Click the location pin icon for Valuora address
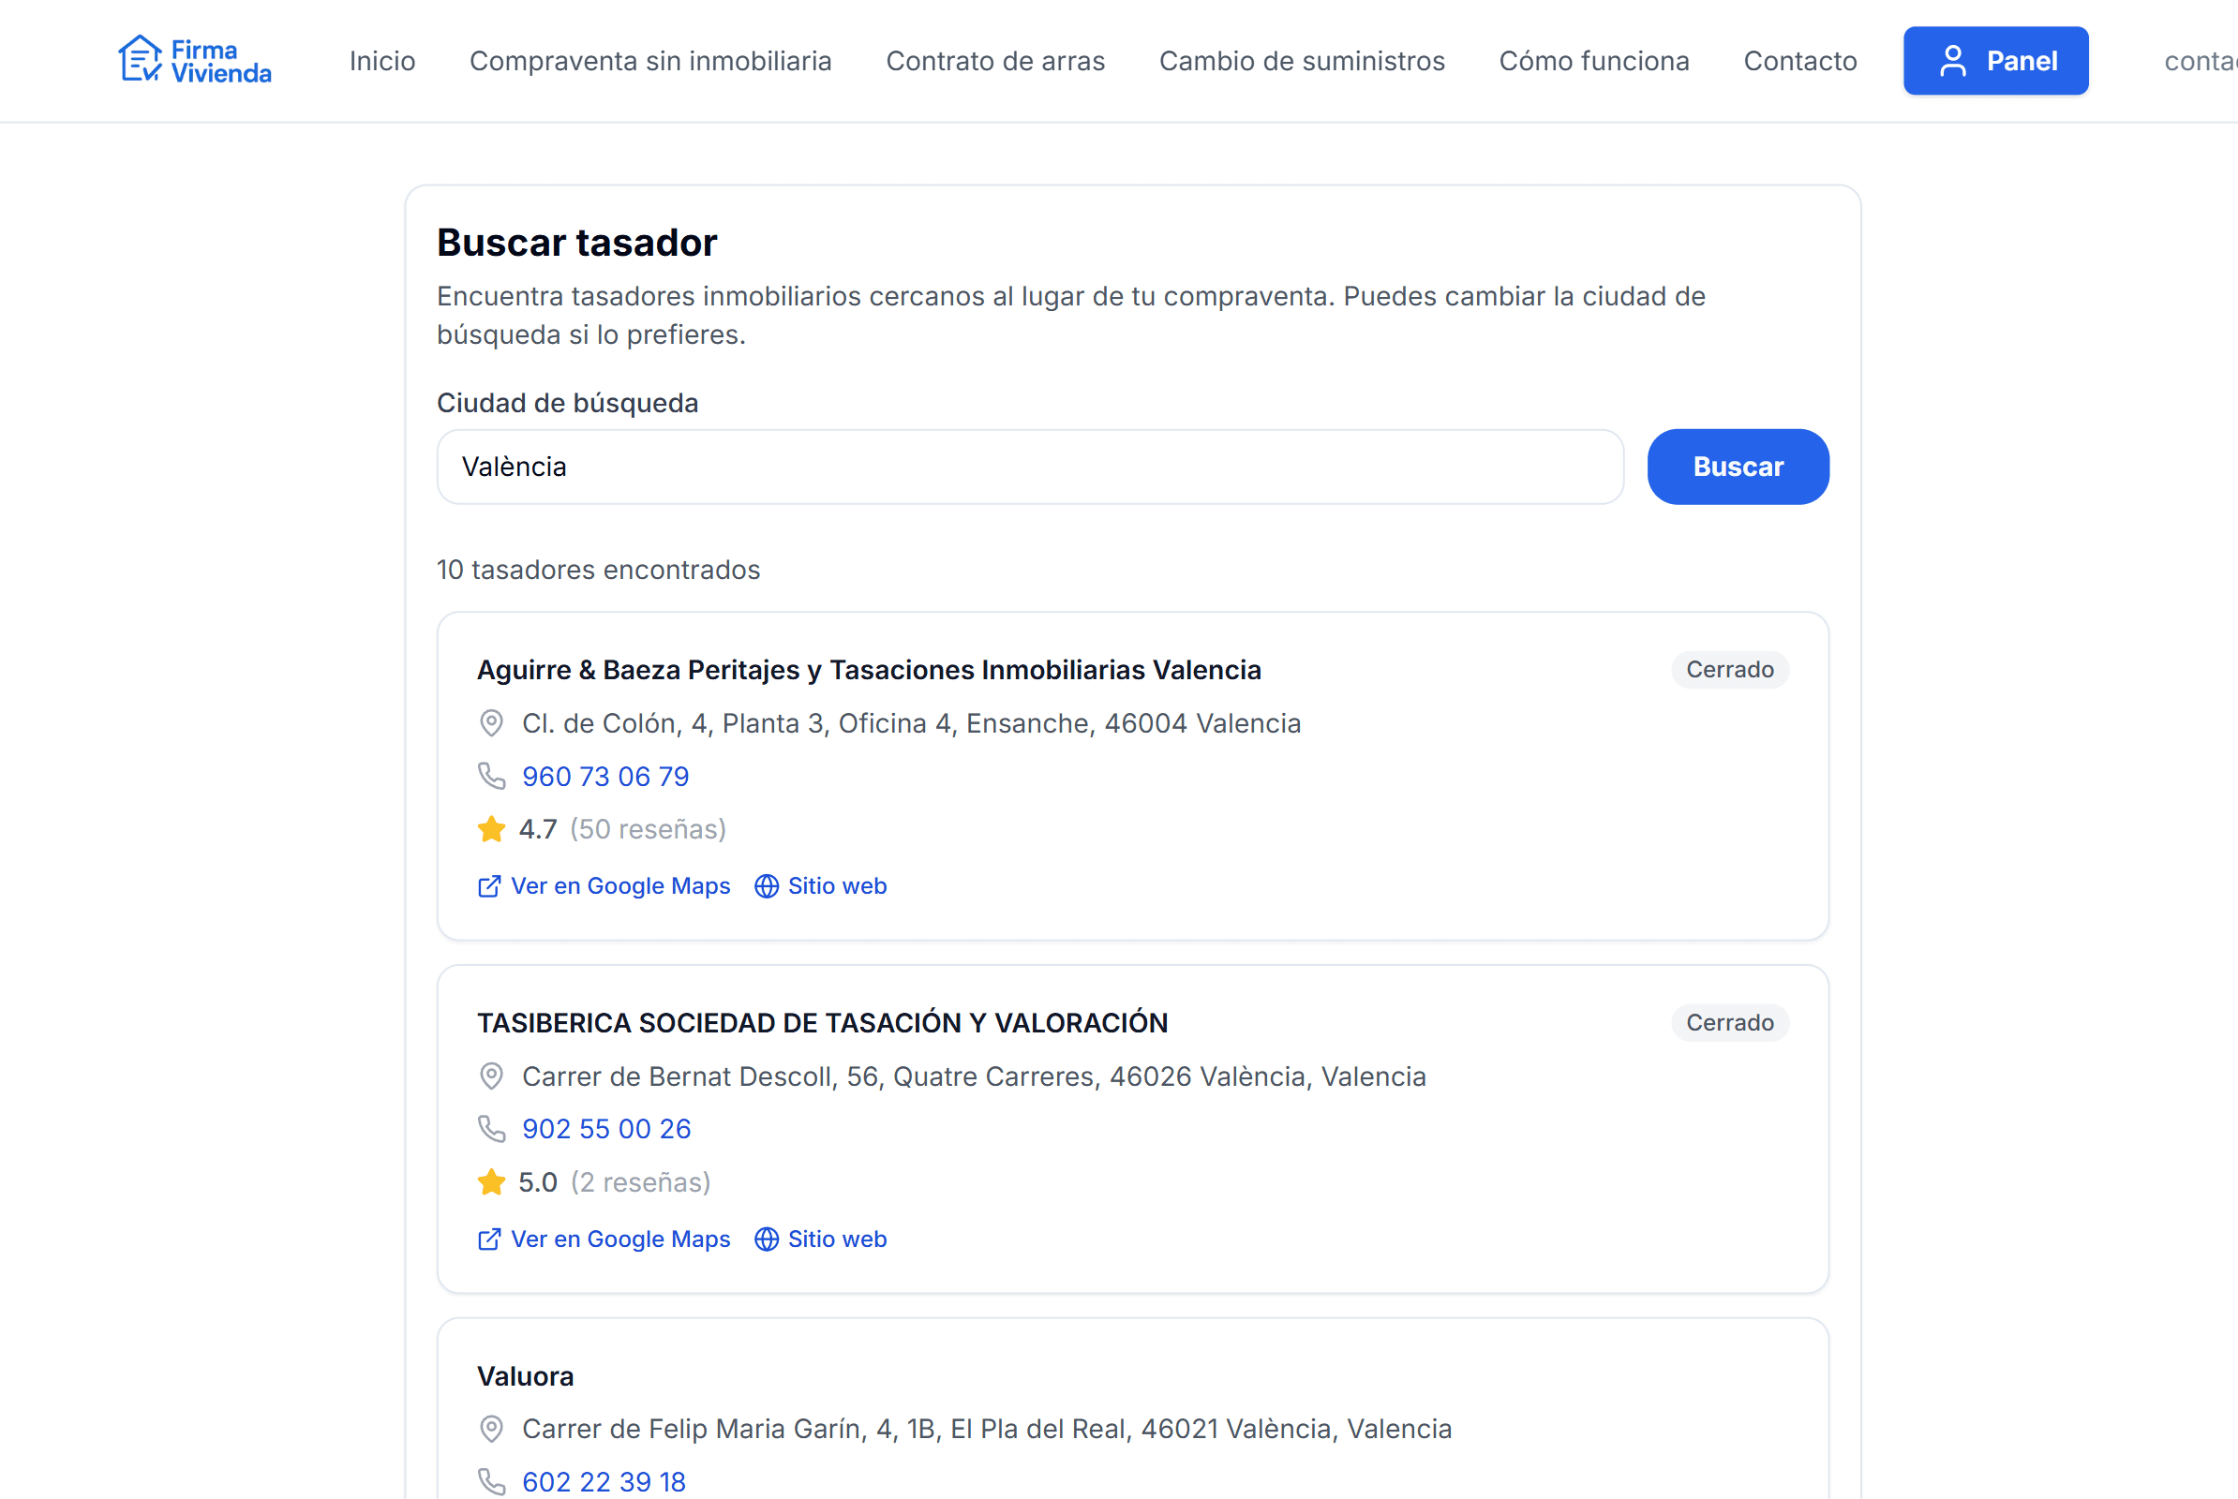 (492, 1430)
